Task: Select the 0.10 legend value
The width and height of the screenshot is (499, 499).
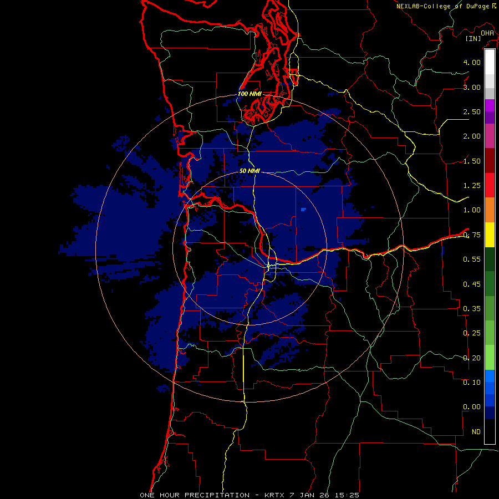Action: [472, 382]
